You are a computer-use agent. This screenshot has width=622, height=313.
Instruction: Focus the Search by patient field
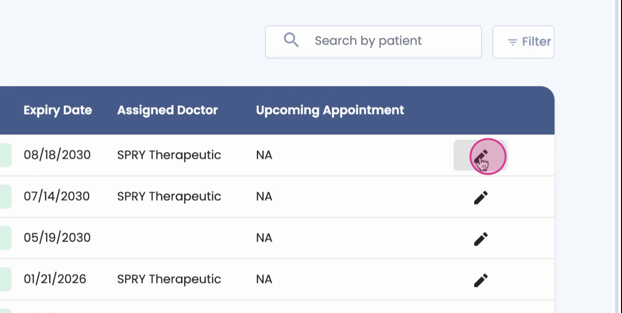(x=384, y=41)
